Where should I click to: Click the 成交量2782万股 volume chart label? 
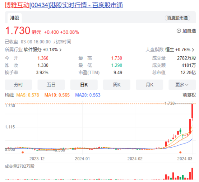click(x=19, y=166)
